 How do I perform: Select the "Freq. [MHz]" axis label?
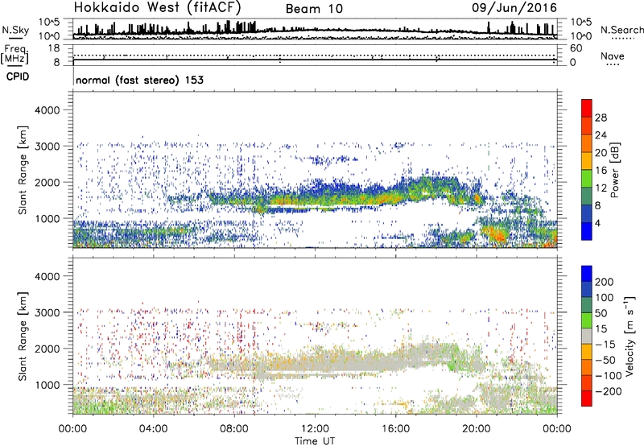tap(14, 55)
